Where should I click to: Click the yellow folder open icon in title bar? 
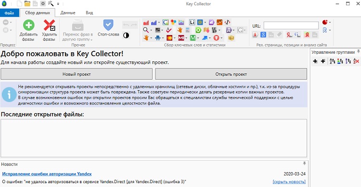27,4
